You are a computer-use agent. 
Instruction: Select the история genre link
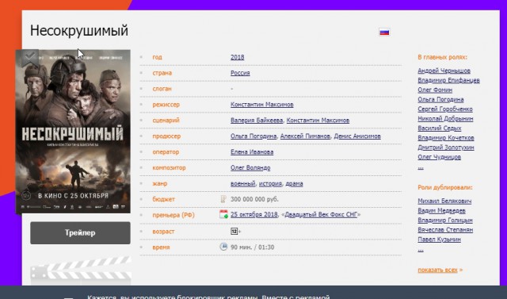click(270, 183)
